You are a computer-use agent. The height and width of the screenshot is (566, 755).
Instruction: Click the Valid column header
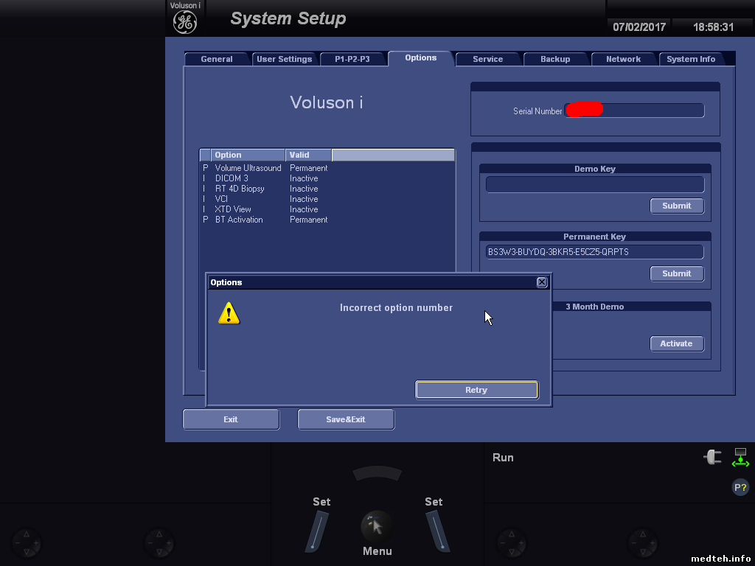pyautogui.click(x=307, y=155)
